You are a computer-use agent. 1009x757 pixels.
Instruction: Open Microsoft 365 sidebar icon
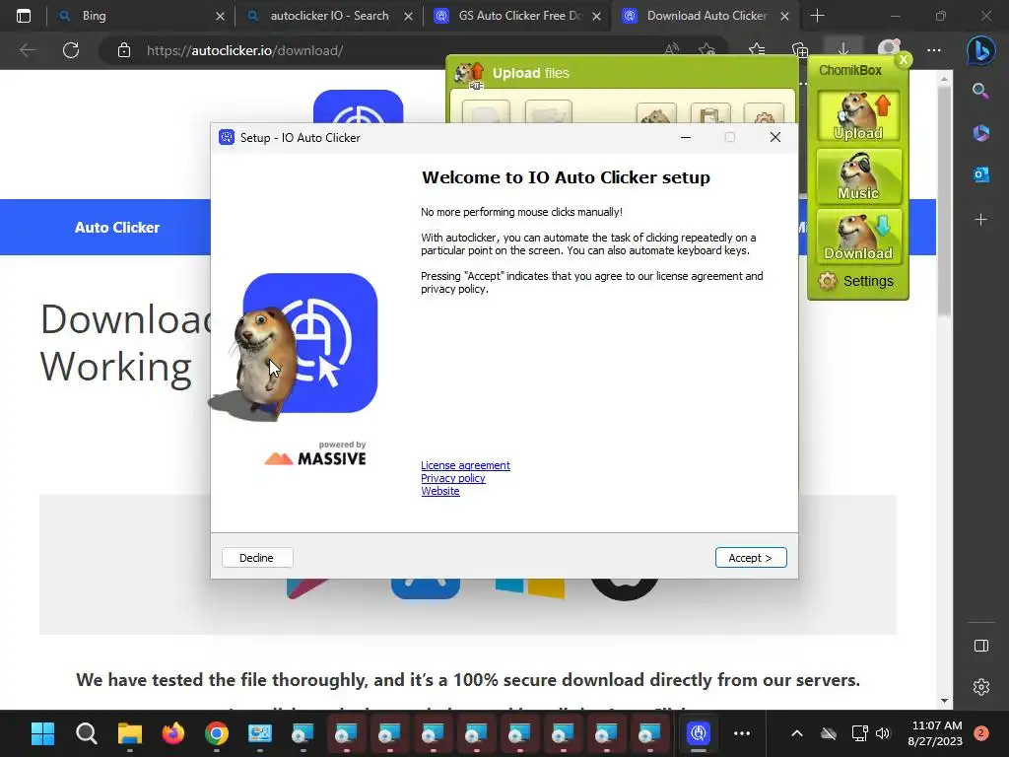pos(980,133)
